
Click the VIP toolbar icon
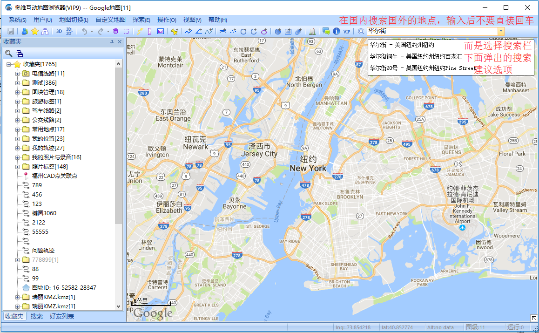click(347, 31)
